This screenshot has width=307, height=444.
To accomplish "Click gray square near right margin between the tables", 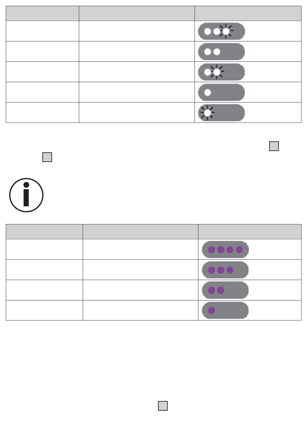I will pyautogui.click(x=274, y=146).
